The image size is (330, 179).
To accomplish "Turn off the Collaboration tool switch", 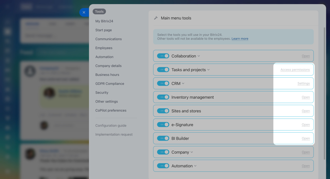I will [163, 56].
